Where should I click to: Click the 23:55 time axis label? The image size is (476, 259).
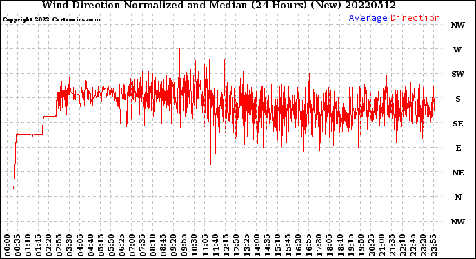pos(433,245)
